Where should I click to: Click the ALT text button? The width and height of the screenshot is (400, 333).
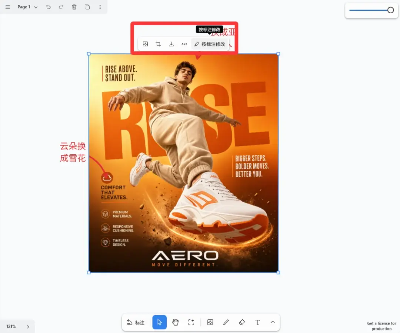click(x=184, y=44)
